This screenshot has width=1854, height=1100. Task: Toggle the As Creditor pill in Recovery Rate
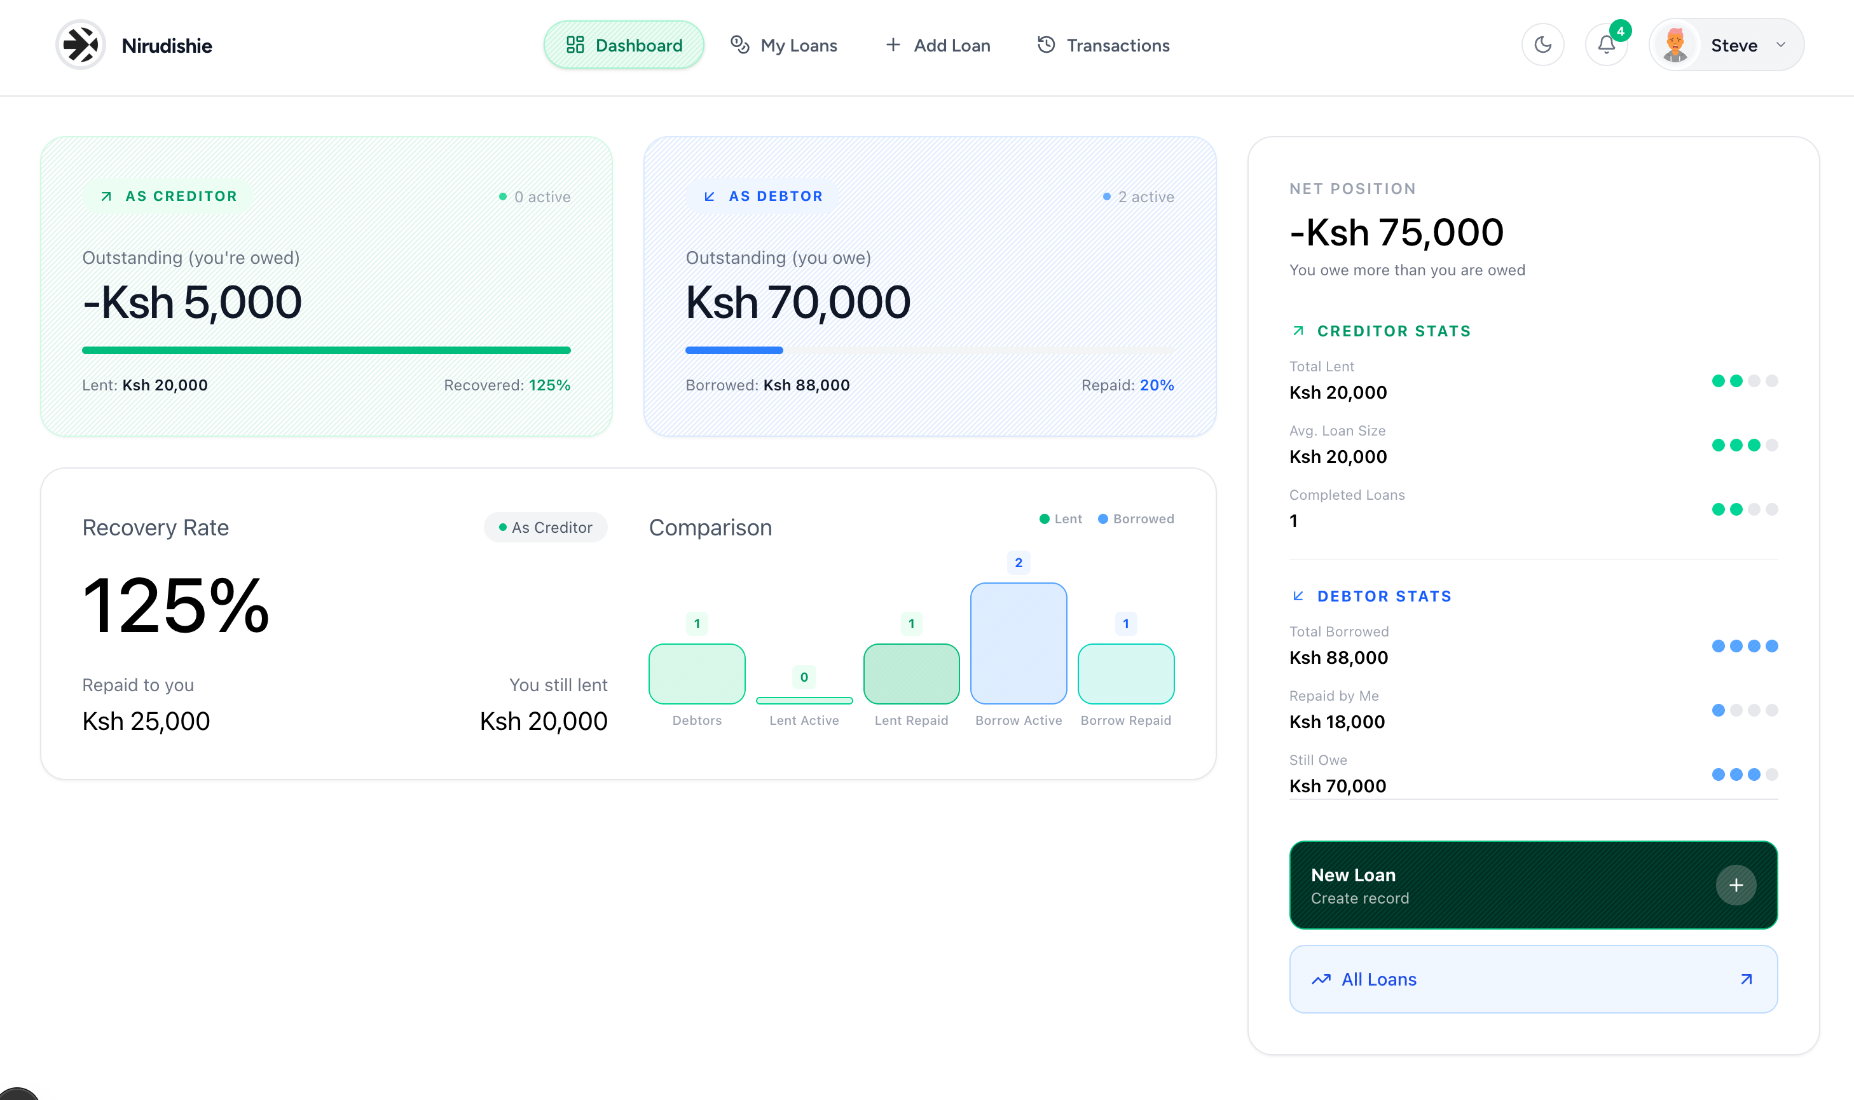(x=546, y=527)
